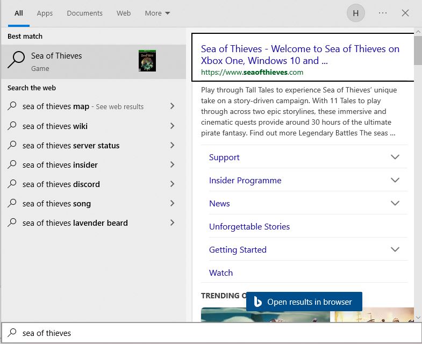
Task: Expand the Support section chevron
Action: [x=395, y=157]
